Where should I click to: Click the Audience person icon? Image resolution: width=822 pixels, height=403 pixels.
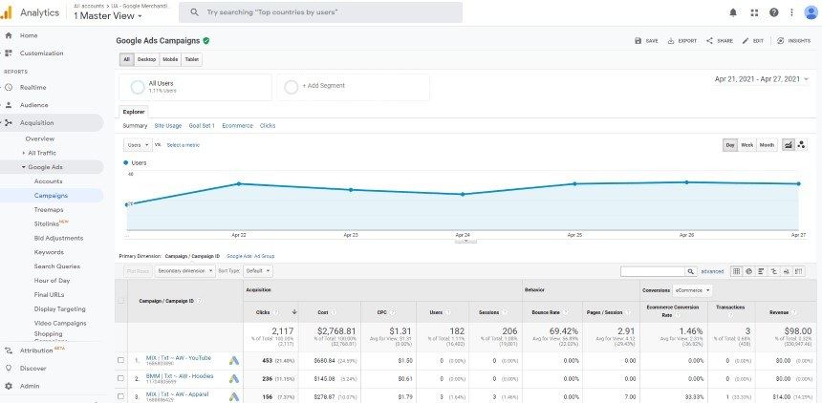point(9,105)
